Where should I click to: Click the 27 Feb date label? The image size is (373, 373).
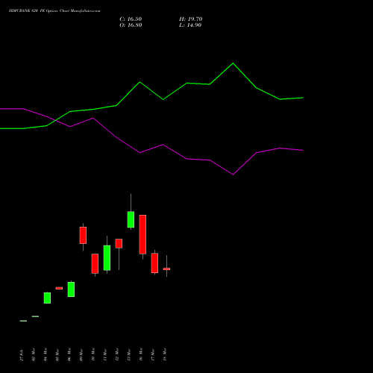[22, 355]
